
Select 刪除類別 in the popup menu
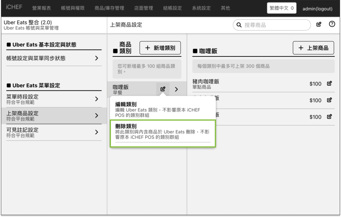click(x=163, y=132)
